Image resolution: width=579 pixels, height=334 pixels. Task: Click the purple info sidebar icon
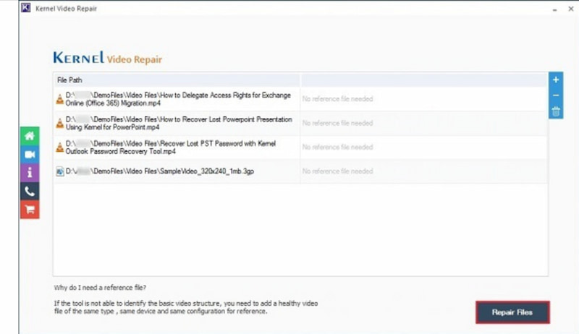pos(30,173)
